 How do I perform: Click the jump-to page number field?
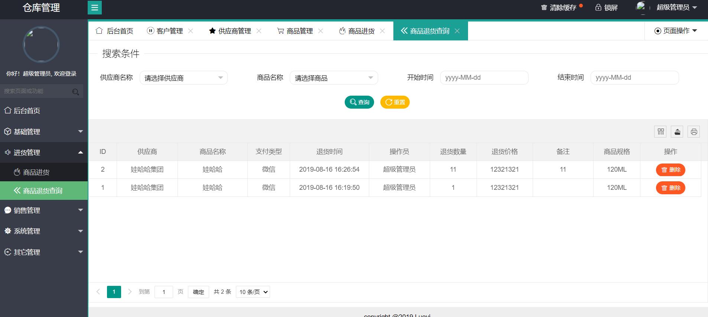pyautogui.click(x=163, y=292)
